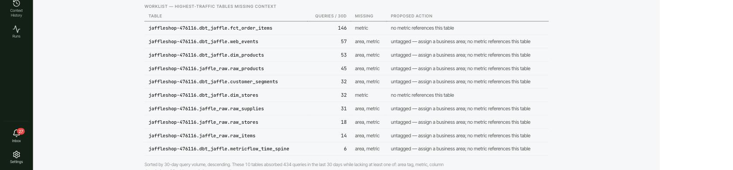
Task: Select dim_products table name
Action: [x=206, y=55]
